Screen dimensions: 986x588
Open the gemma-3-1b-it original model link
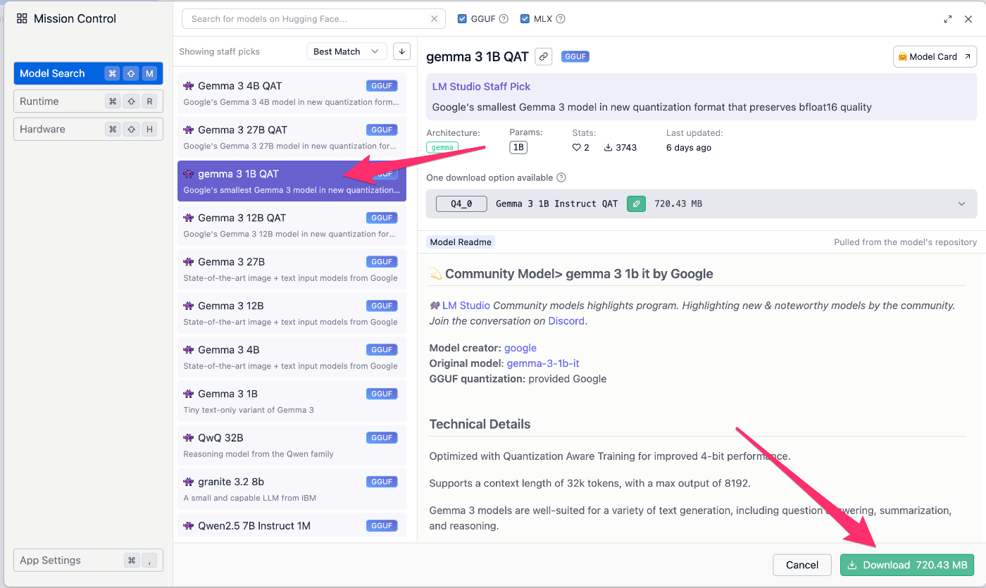point(543,363)
